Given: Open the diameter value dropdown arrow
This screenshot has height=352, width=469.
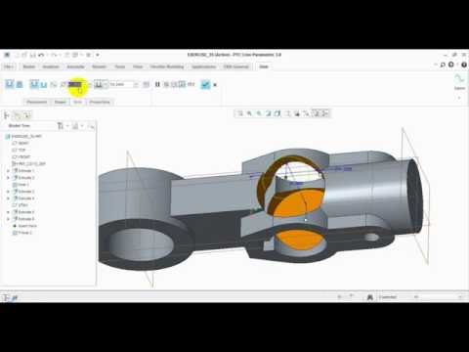Looking at the screenshot, I should tap(90, 85).
